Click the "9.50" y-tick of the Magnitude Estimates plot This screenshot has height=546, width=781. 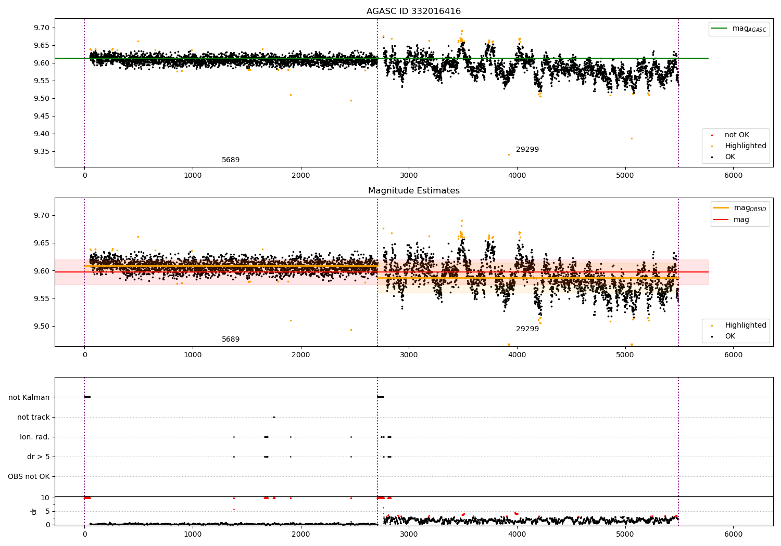41,327
